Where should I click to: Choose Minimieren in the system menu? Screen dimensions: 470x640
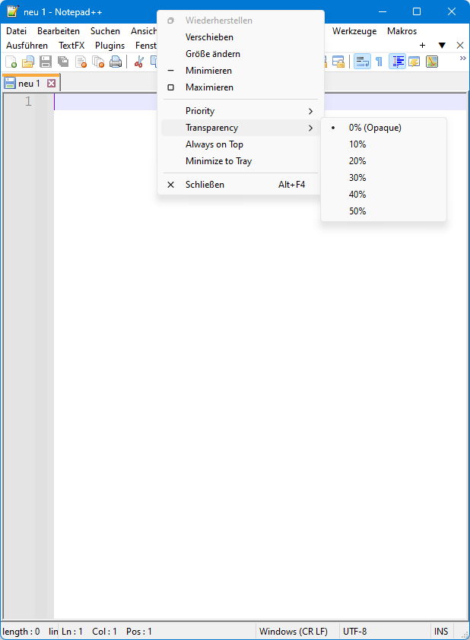(240, 71)
